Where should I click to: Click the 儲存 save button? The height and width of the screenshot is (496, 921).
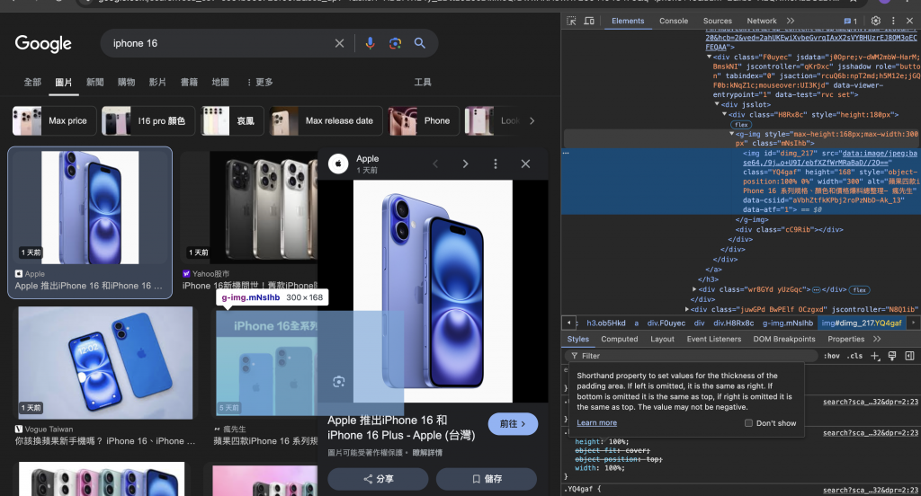coord(487,479)
